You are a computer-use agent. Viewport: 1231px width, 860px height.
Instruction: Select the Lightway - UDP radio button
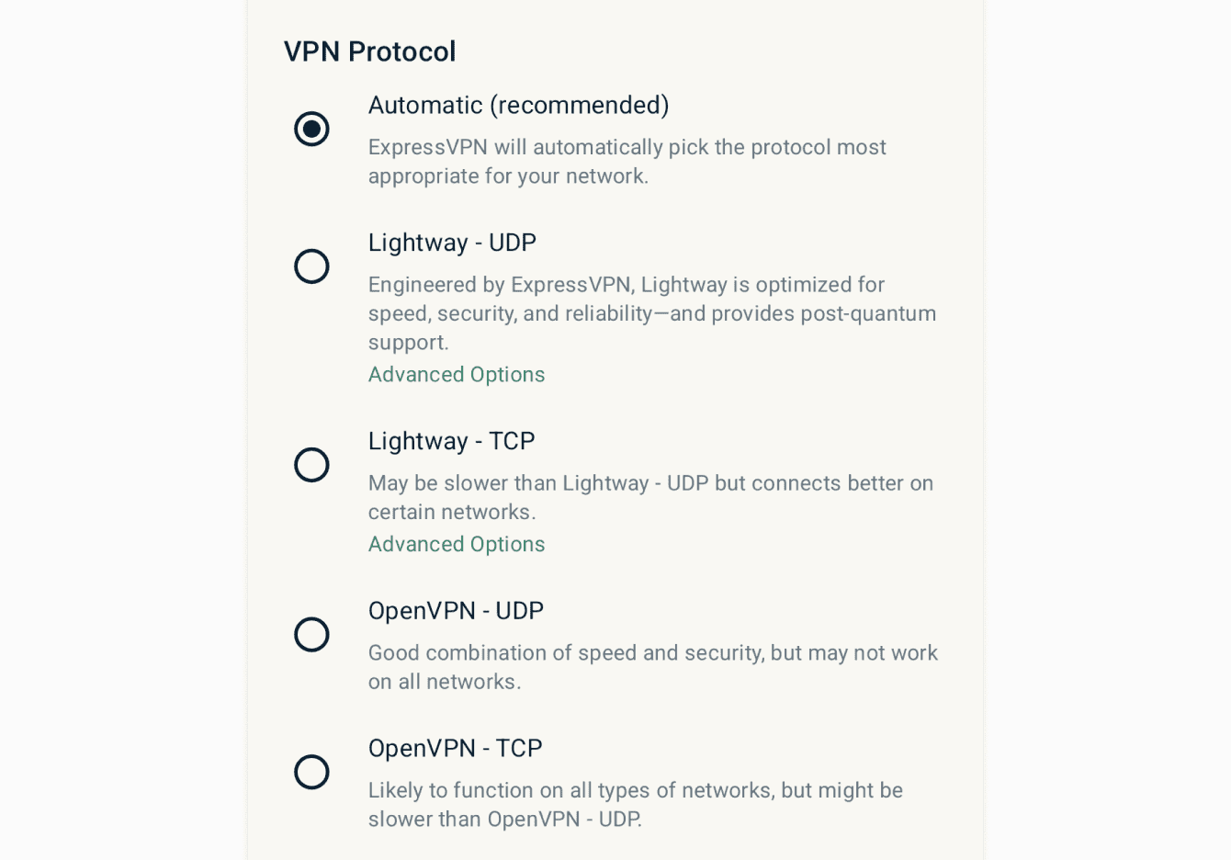pos(311,266)
